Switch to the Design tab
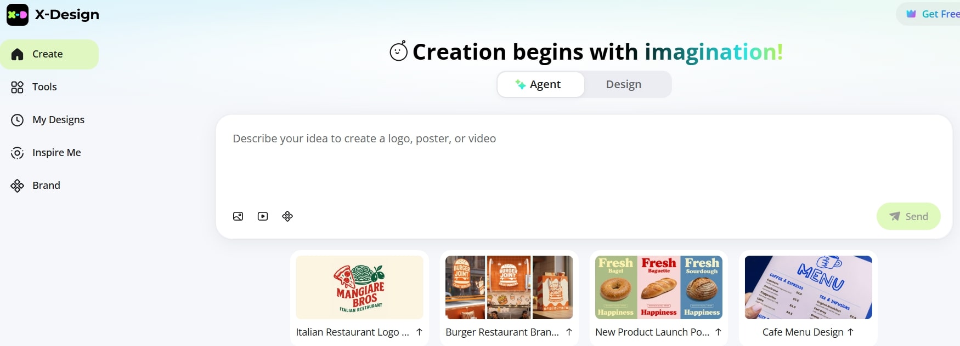 (624, 84)
